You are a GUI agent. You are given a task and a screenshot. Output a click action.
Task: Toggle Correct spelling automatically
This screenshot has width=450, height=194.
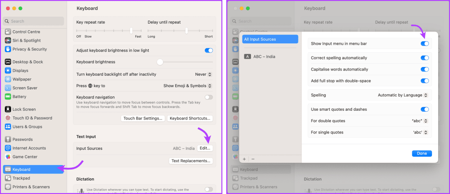pyautogui.click(x=425, y=58)
